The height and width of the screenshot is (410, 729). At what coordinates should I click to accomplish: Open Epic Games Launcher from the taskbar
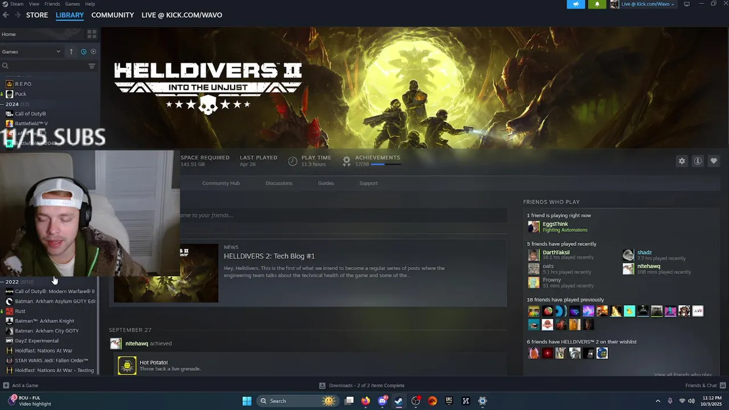449,401
